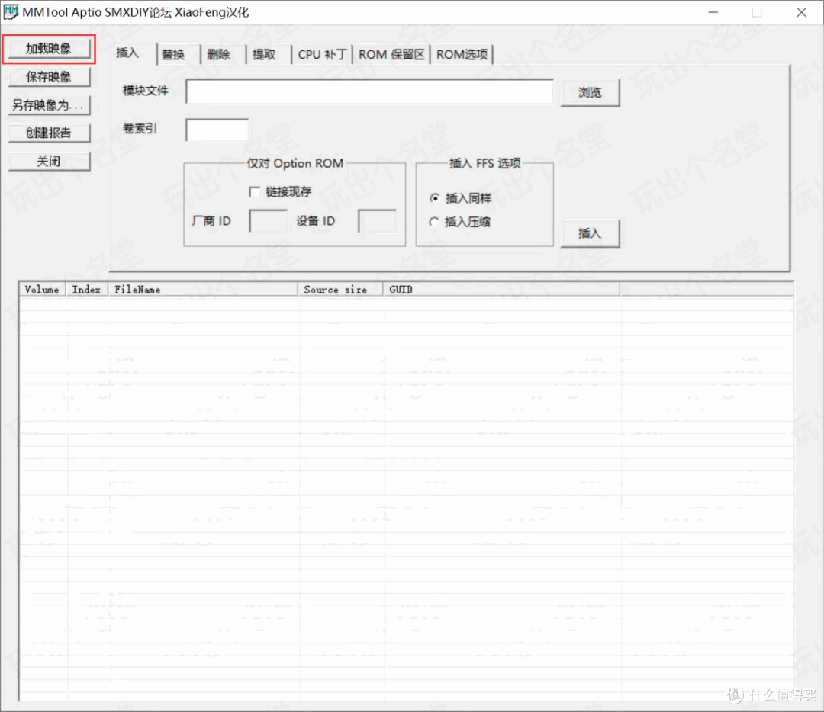This screenshot has width=824, height=712.
Task: Open the ROM选项 tab
Action: [462, 55]
